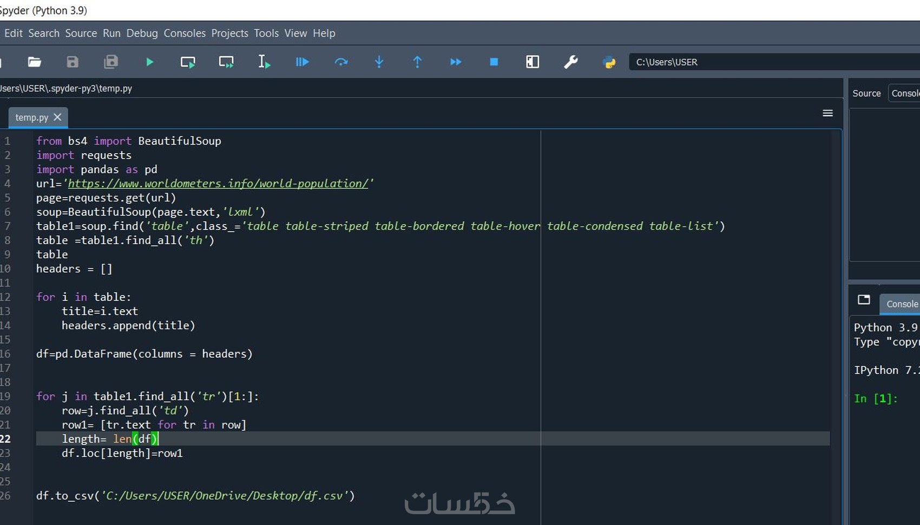Click 'import requests' on line 2

pos(84,155)
